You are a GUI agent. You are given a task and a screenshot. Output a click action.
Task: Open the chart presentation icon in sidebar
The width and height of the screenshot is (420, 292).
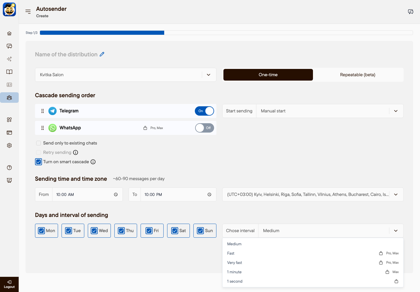tap(9, 180)
